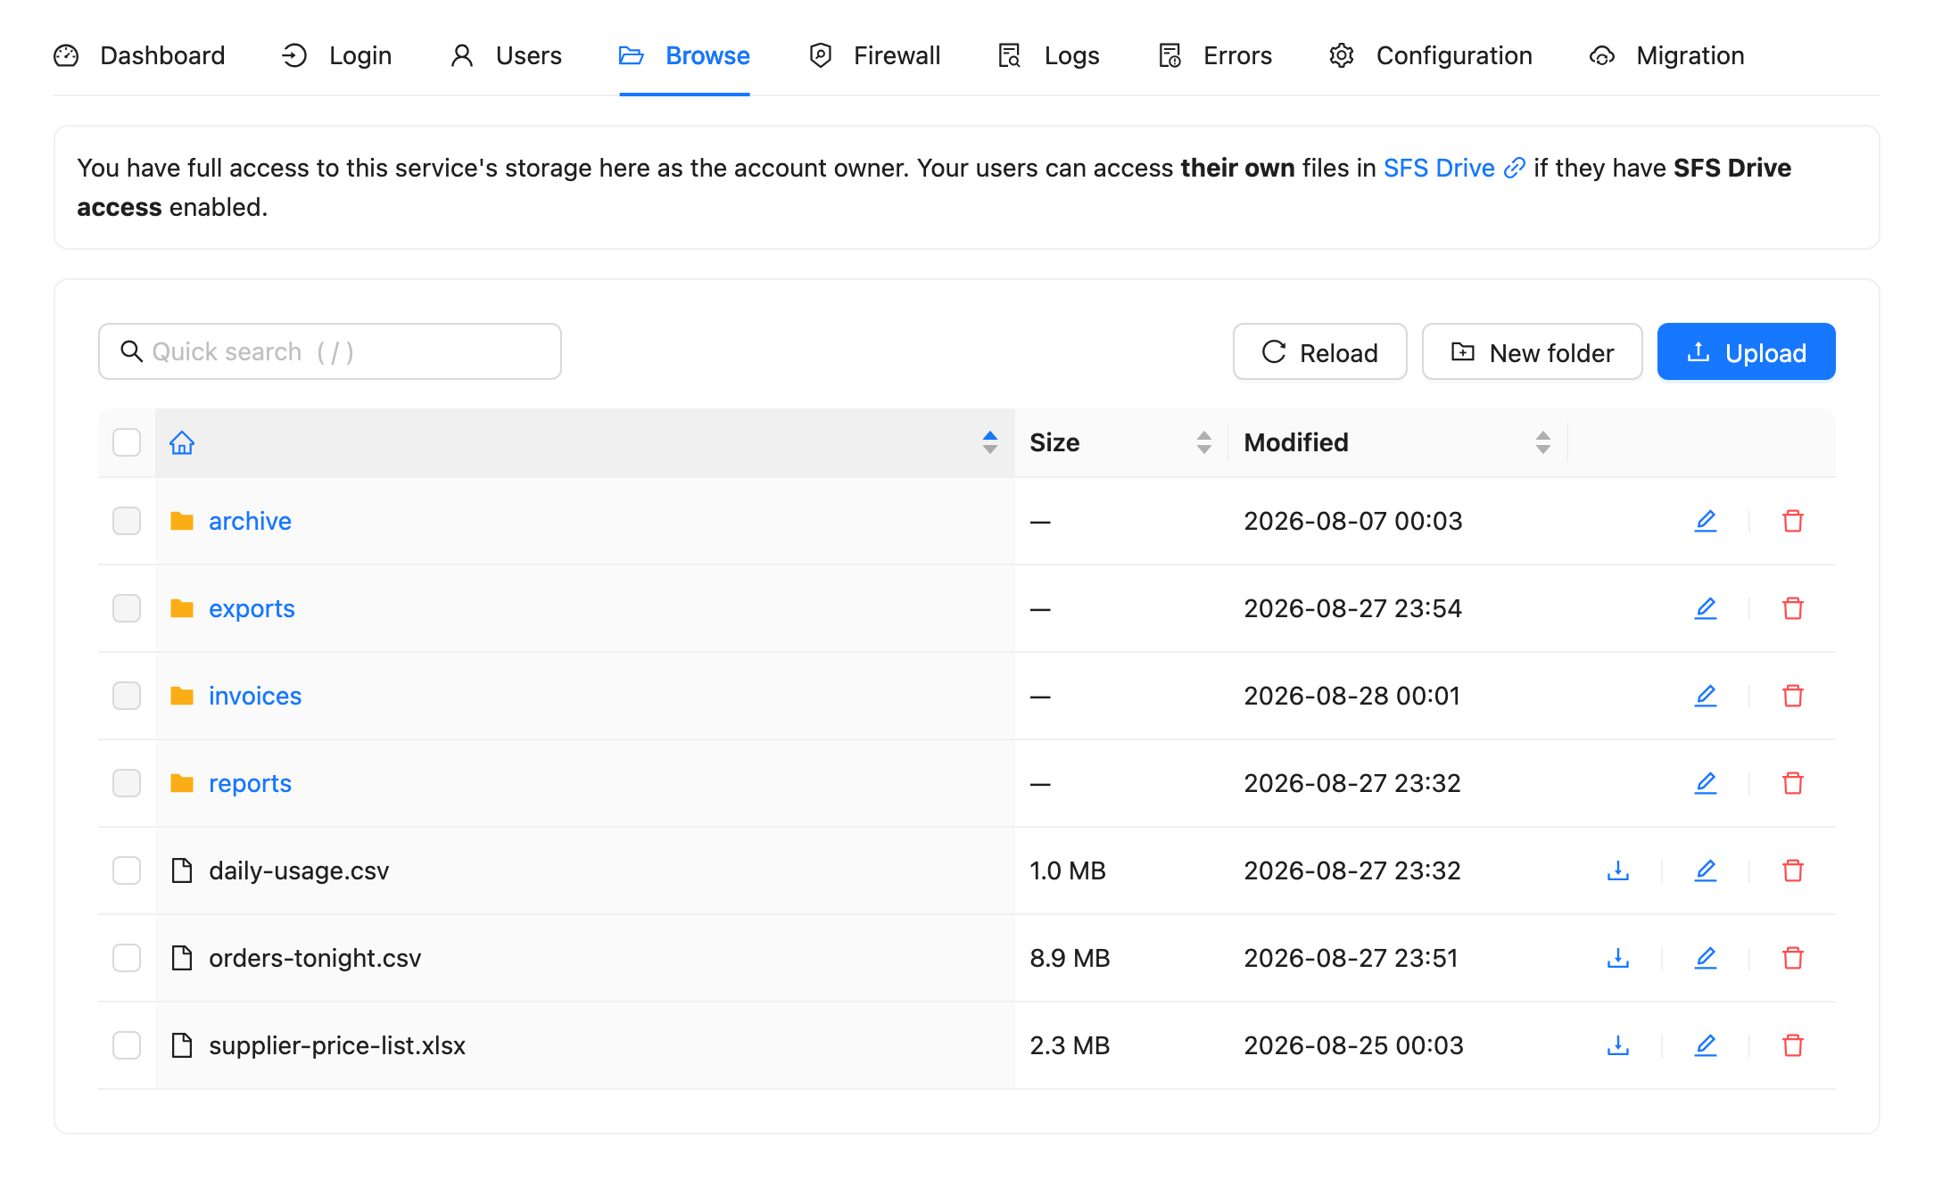The height and width of the screenshot is (1188, 1934).
Task: Click the supplier-price-list.xlsx file icon
Action: click(x=182, y=1045)
